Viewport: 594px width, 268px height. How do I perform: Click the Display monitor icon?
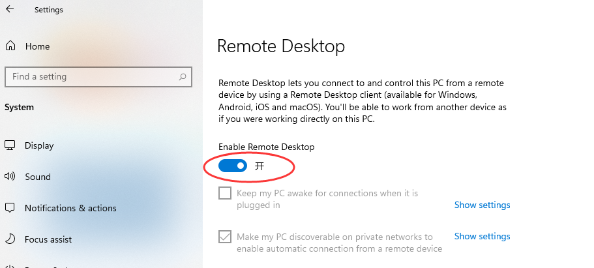tap(10, 145)
